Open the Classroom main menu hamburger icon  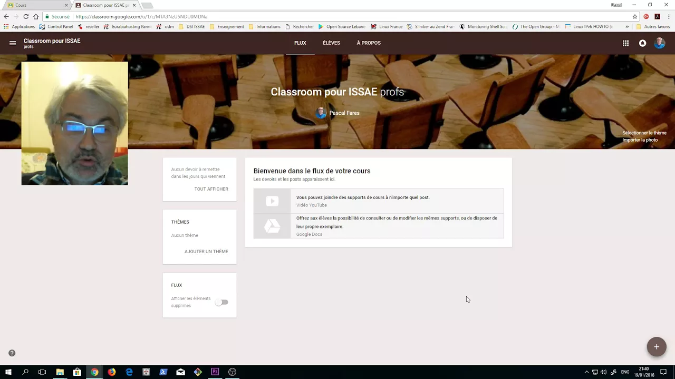coord(13,43)
